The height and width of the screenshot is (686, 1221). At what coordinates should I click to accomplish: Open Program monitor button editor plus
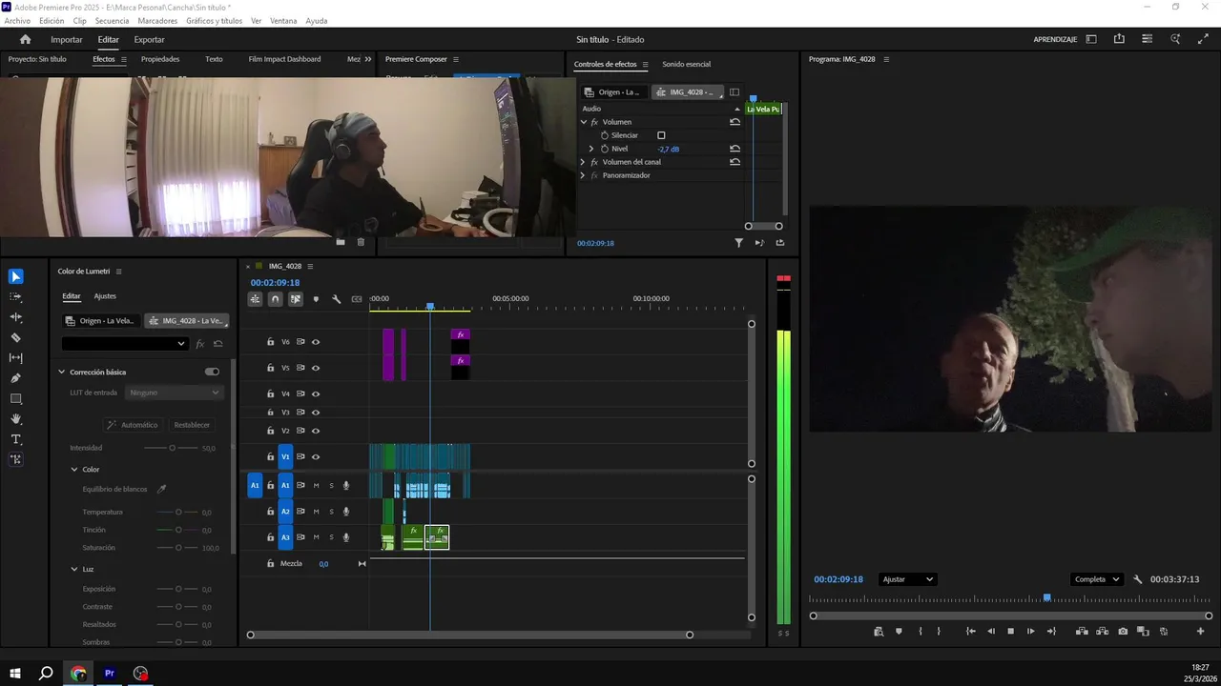pyautogui.click(x=1201, y=632)
